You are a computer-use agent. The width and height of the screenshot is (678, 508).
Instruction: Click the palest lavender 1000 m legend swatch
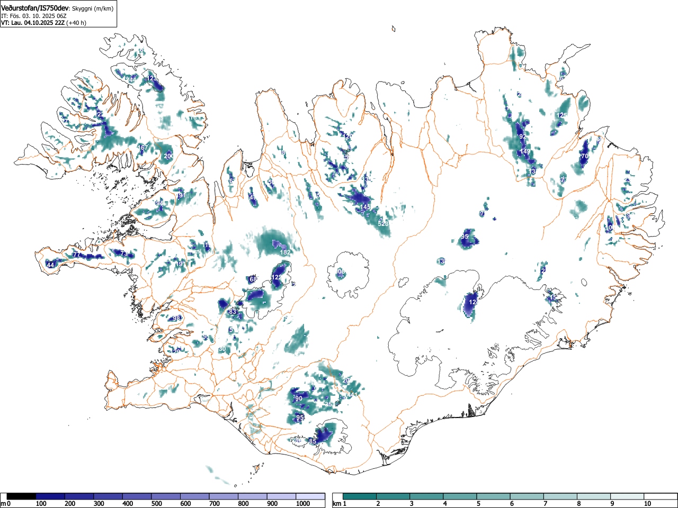310,496
